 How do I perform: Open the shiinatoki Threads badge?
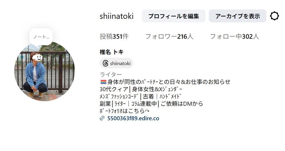(117, 63)
